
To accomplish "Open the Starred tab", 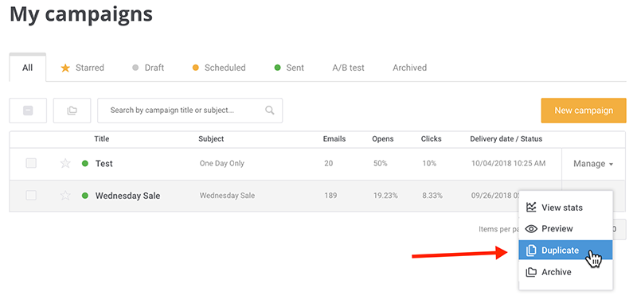I will [x=83, y=68].
